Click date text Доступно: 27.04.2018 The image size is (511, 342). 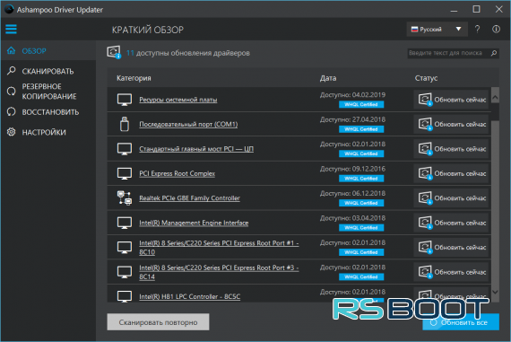pyautogui.click(x=352, y=119)
